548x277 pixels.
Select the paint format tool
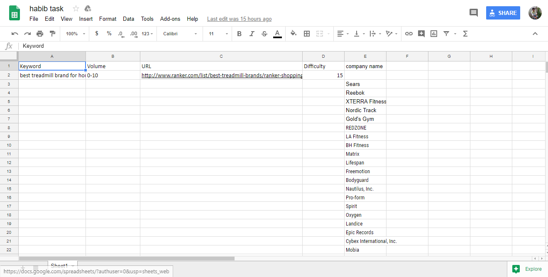pos(52,34)
